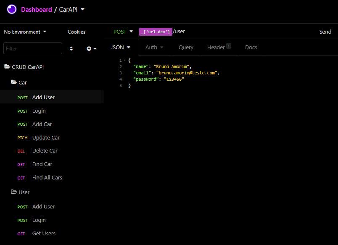338x245 pixels.
Task: Click the "bruno.amorim@teste.com" email value
Action: tap(187, 73)
